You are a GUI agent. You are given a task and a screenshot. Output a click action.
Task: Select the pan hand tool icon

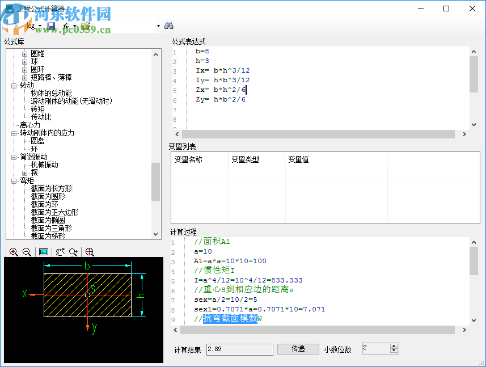(60, 252)
